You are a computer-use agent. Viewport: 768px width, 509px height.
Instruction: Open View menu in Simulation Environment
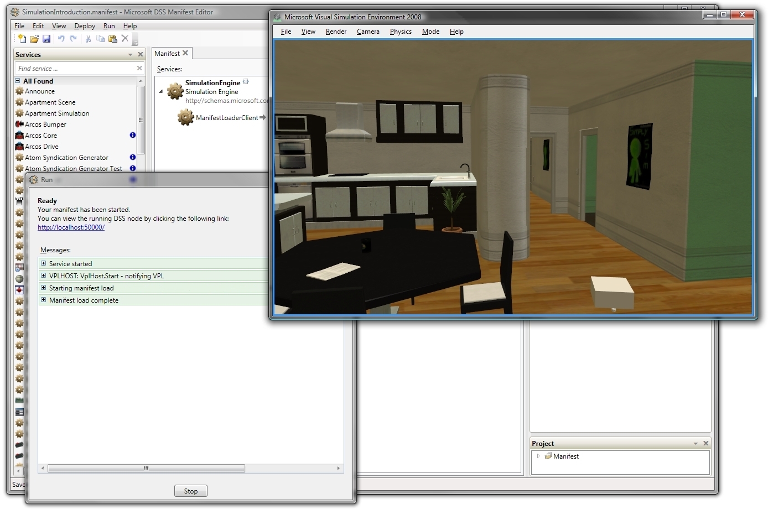[x=308, y=32]
